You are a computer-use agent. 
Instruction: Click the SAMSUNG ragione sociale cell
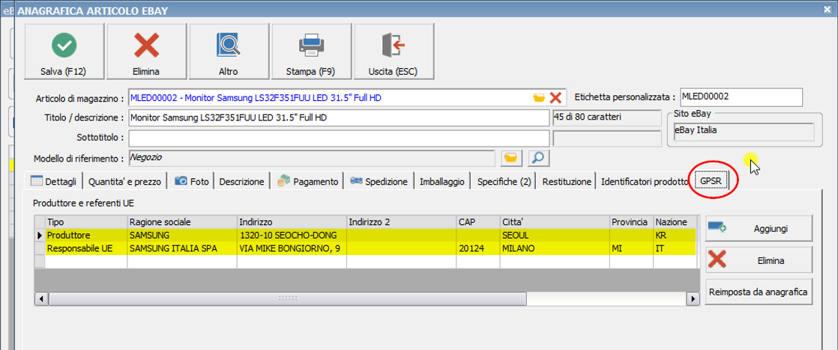[x=182, y=235]
